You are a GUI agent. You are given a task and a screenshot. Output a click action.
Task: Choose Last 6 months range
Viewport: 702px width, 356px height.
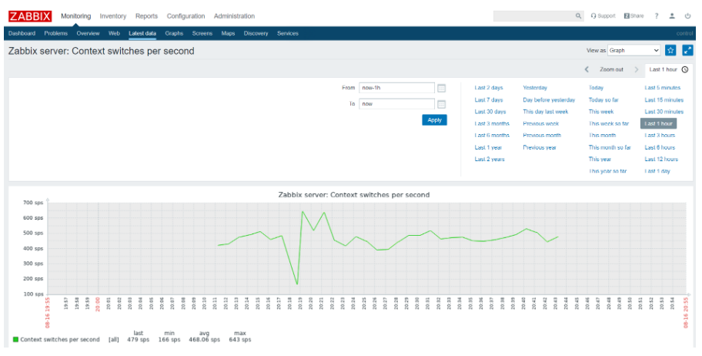492,136
